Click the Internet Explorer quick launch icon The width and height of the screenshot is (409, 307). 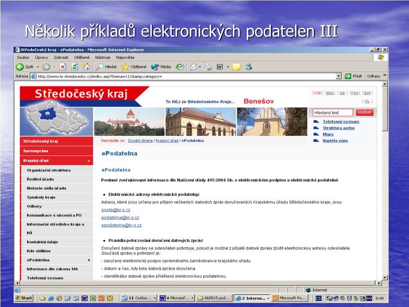pos(51,298)
